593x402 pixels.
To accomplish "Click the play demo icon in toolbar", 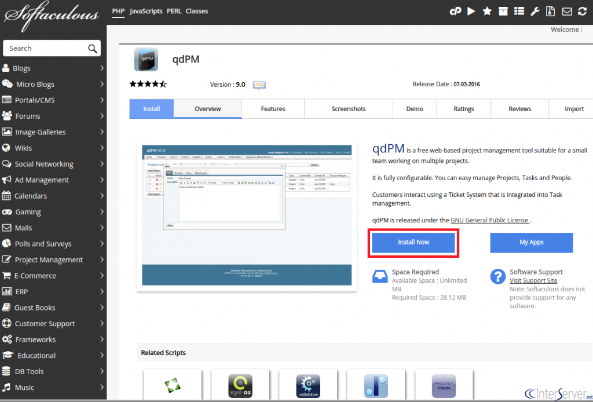I will [471, 11].
